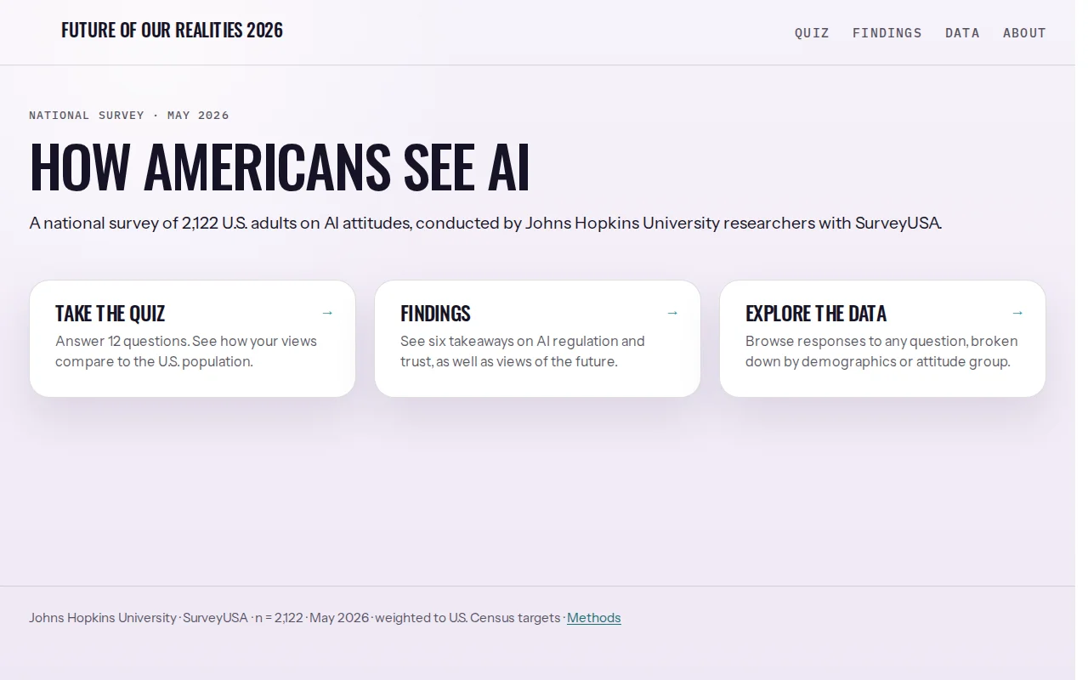Open the About page in the navigation
Screen dimensions: 1088x680
point(1024,33)
